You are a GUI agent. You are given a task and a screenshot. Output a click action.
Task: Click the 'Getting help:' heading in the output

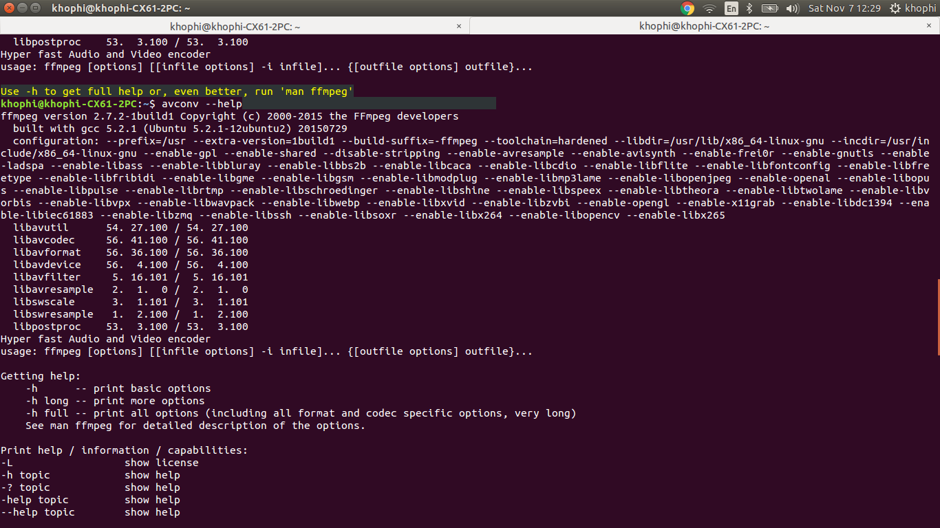pos(41,376)
